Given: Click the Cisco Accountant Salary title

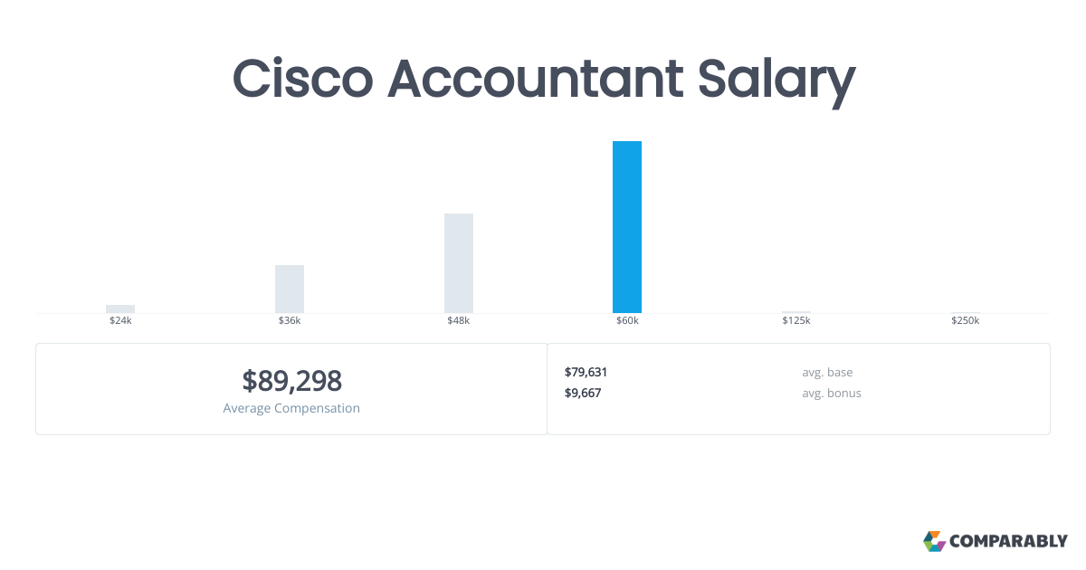Looking at the screenshot, I should (543, 79).
